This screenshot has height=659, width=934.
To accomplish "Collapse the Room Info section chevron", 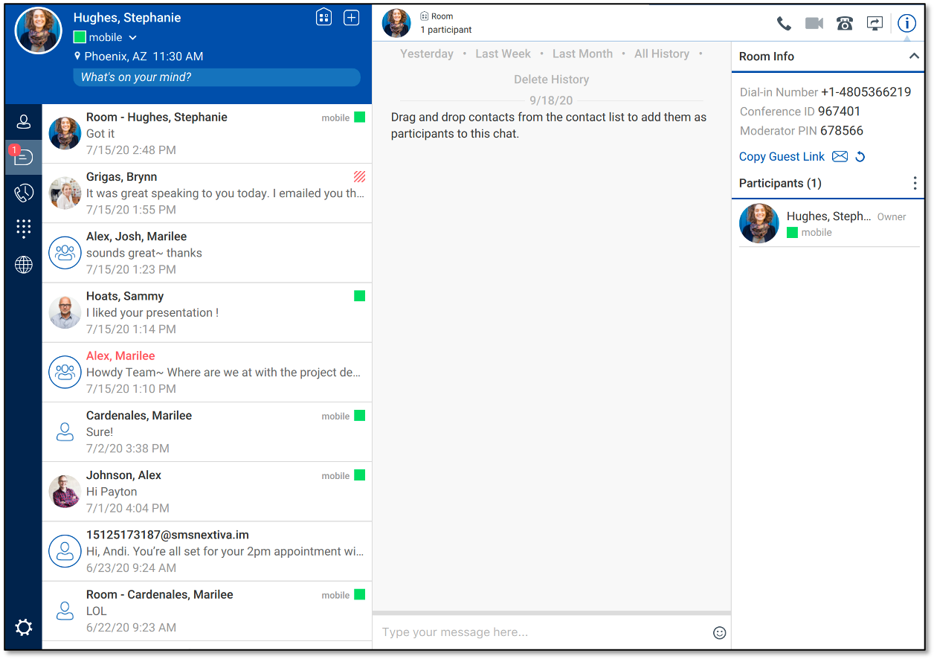I will click(914, 55).
